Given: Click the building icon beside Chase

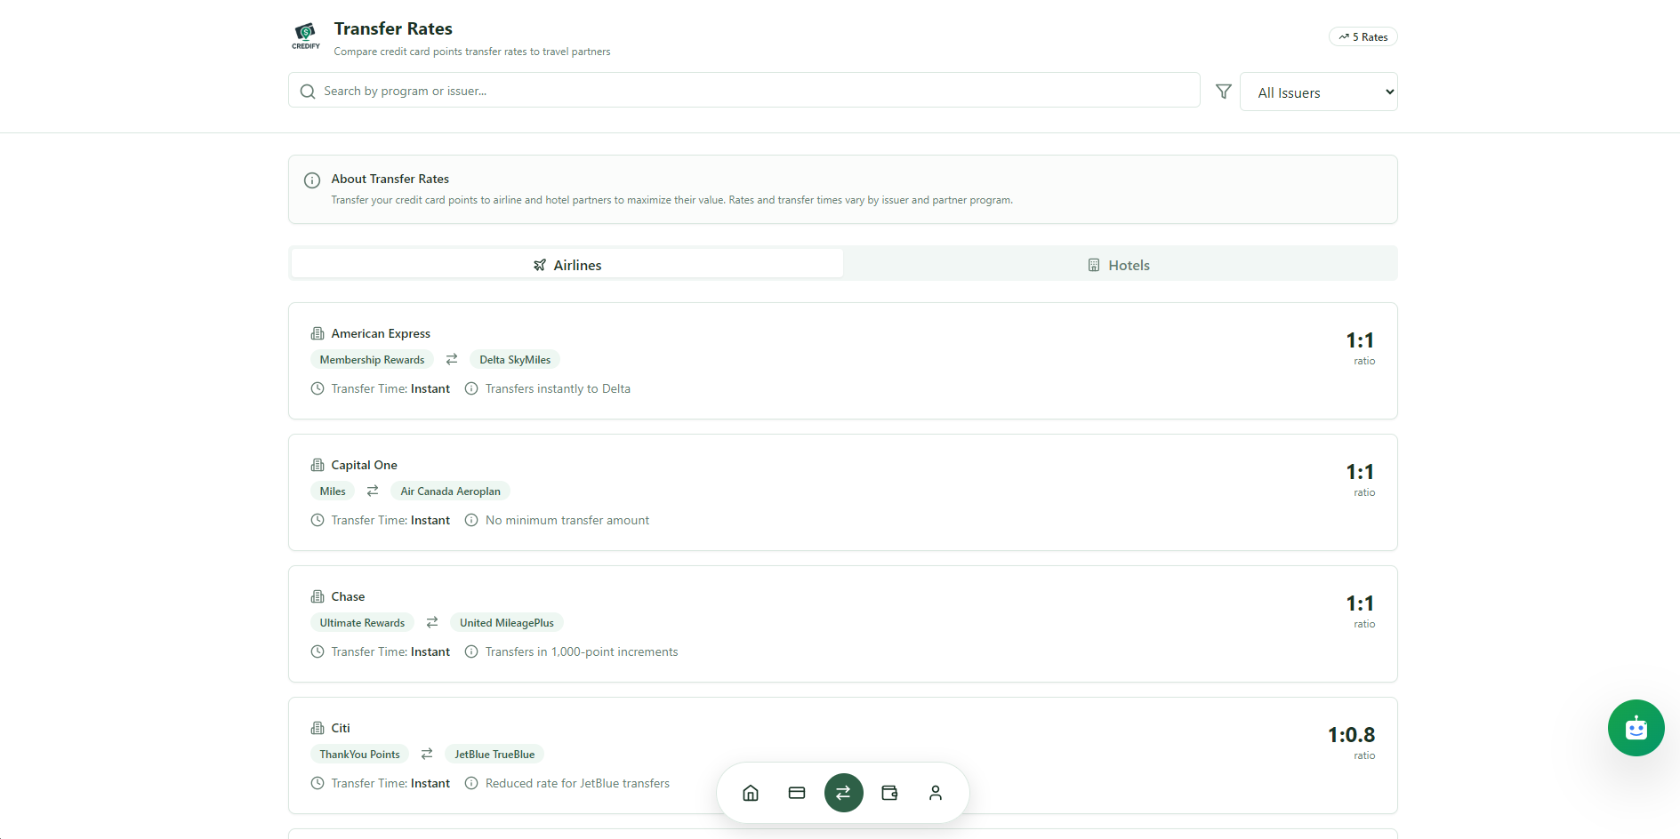Looking at the screenshot, I should click(318, 596).
